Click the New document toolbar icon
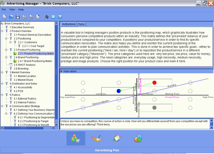 click(4, 17)
